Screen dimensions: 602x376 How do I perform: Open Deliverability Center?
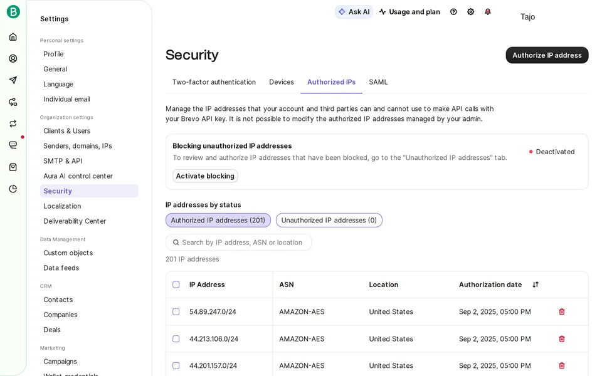tap(75, 221)
